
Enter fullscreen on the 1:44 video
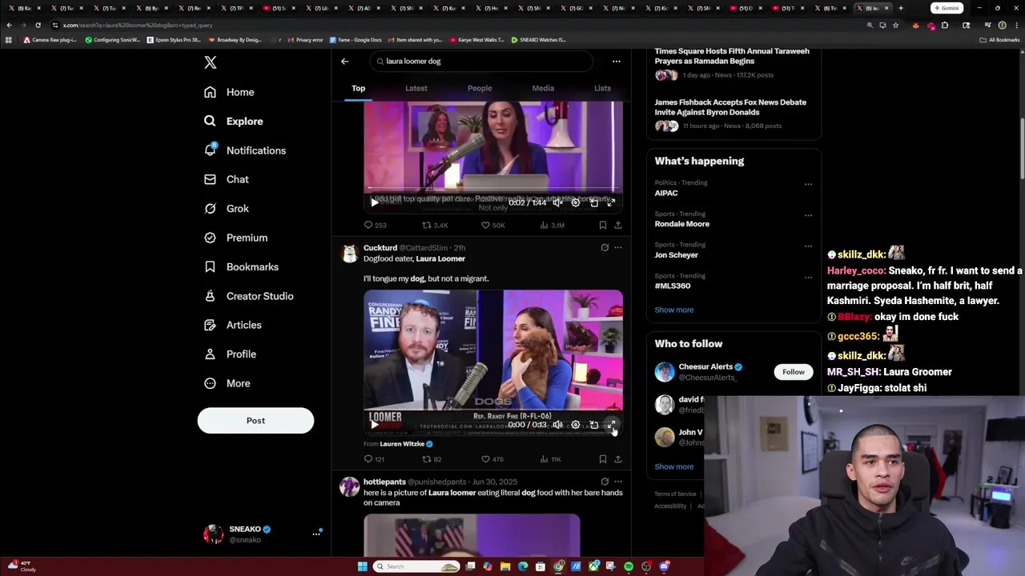(611, 203)
